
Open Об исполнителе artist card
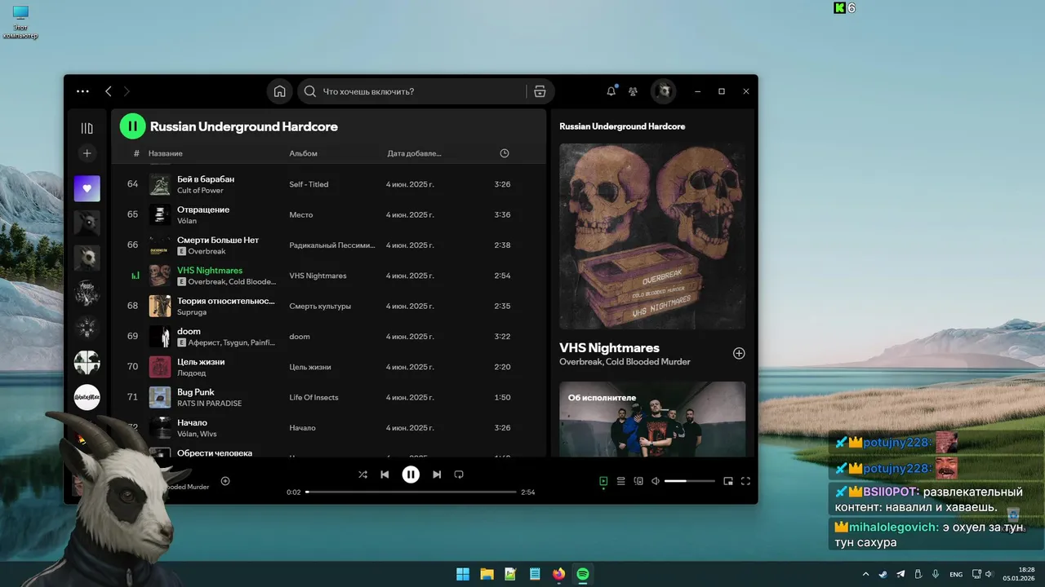(652, 419)
